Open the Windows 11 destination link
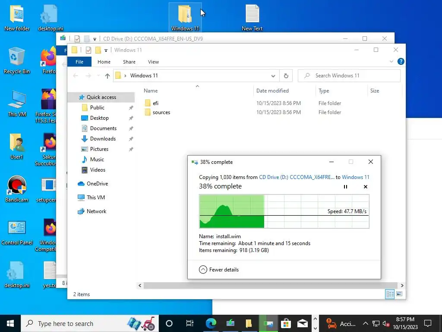The width and height of the screenshot is (442, 332). [356, 177]
